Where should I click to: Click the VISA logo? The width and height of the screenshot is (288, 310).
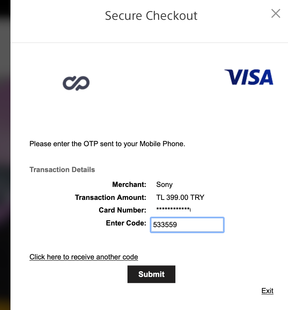tap(249, 77)
